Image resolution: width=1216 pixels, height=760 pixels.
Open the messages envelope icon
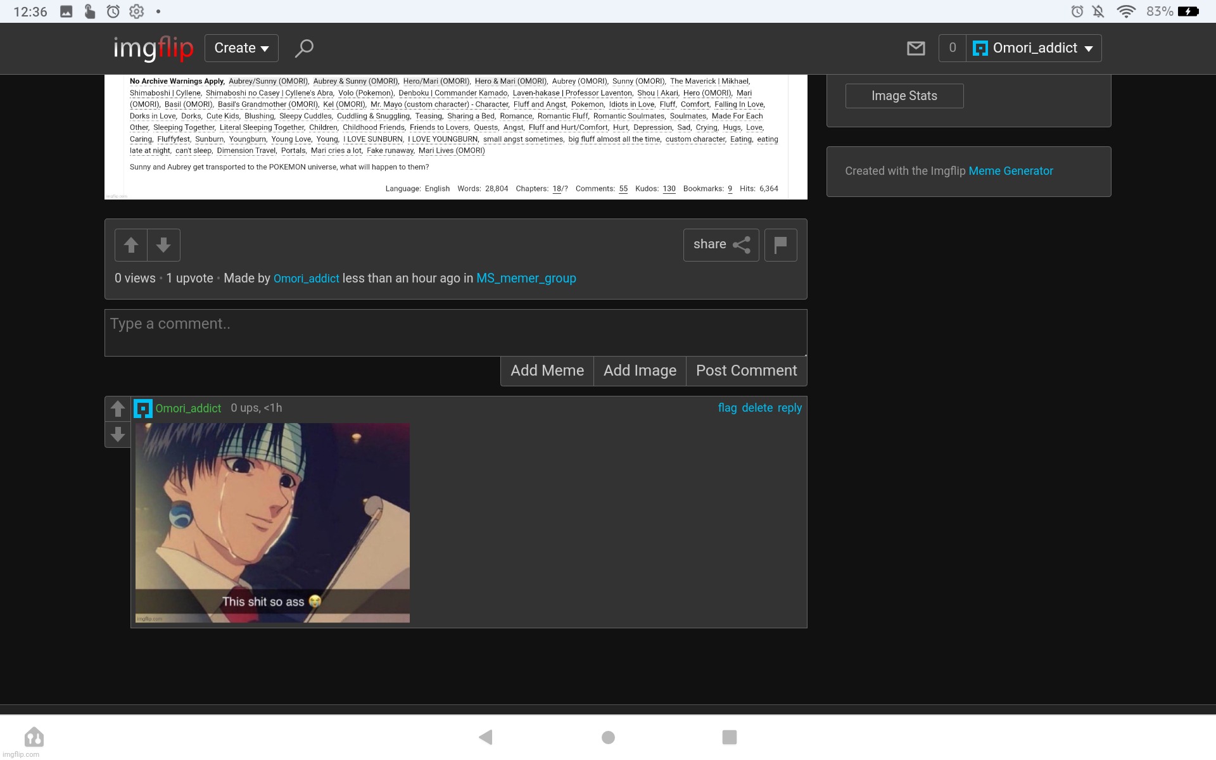pos(916,48)
